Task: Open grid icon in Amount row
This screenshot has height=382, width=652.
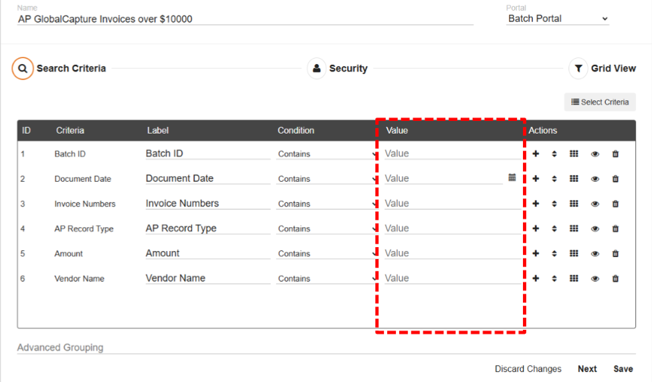Action: (574, 253)
